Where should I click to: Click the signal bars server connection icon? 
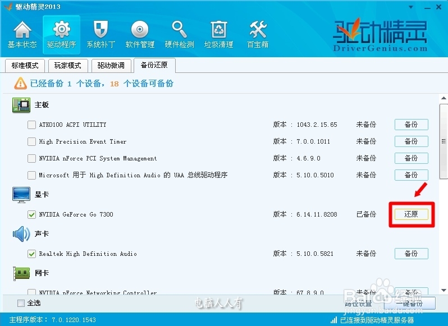pos(333,320)
